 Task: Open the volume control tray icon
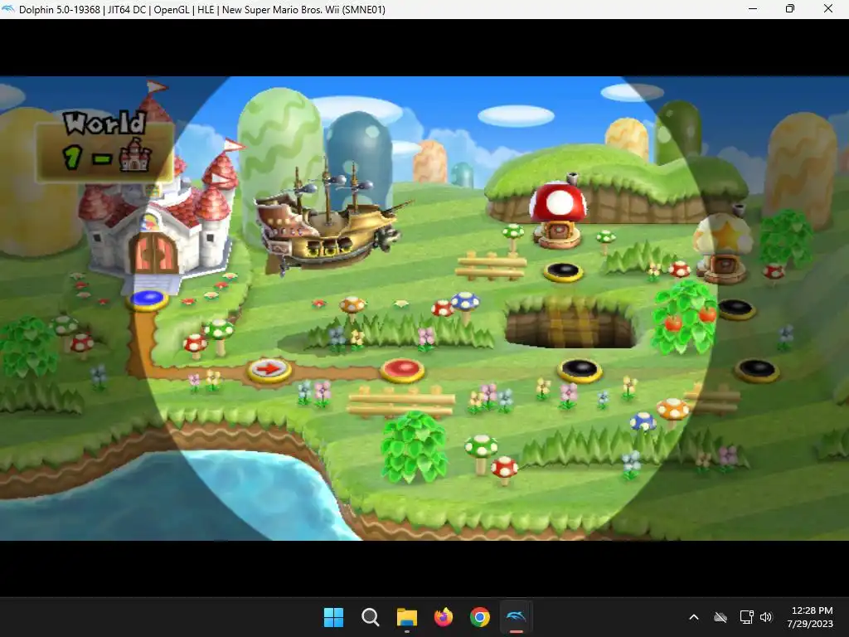(765, 617)
